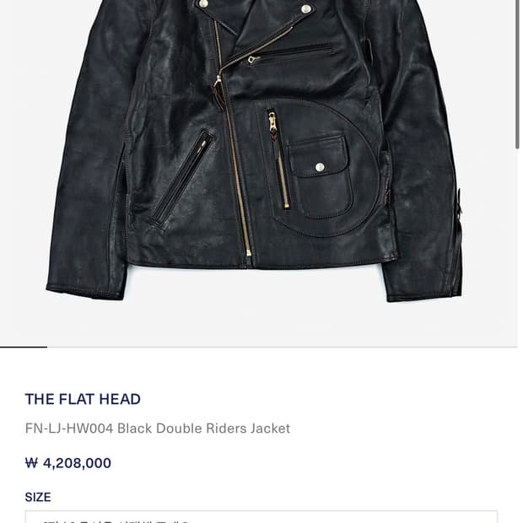Open the SIZE selection dropdown
This screenshot has width=523, height=523.
point(261,516)
